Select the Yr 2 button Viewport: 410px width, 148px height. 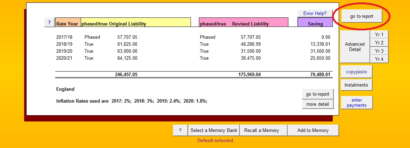[379, 43]
